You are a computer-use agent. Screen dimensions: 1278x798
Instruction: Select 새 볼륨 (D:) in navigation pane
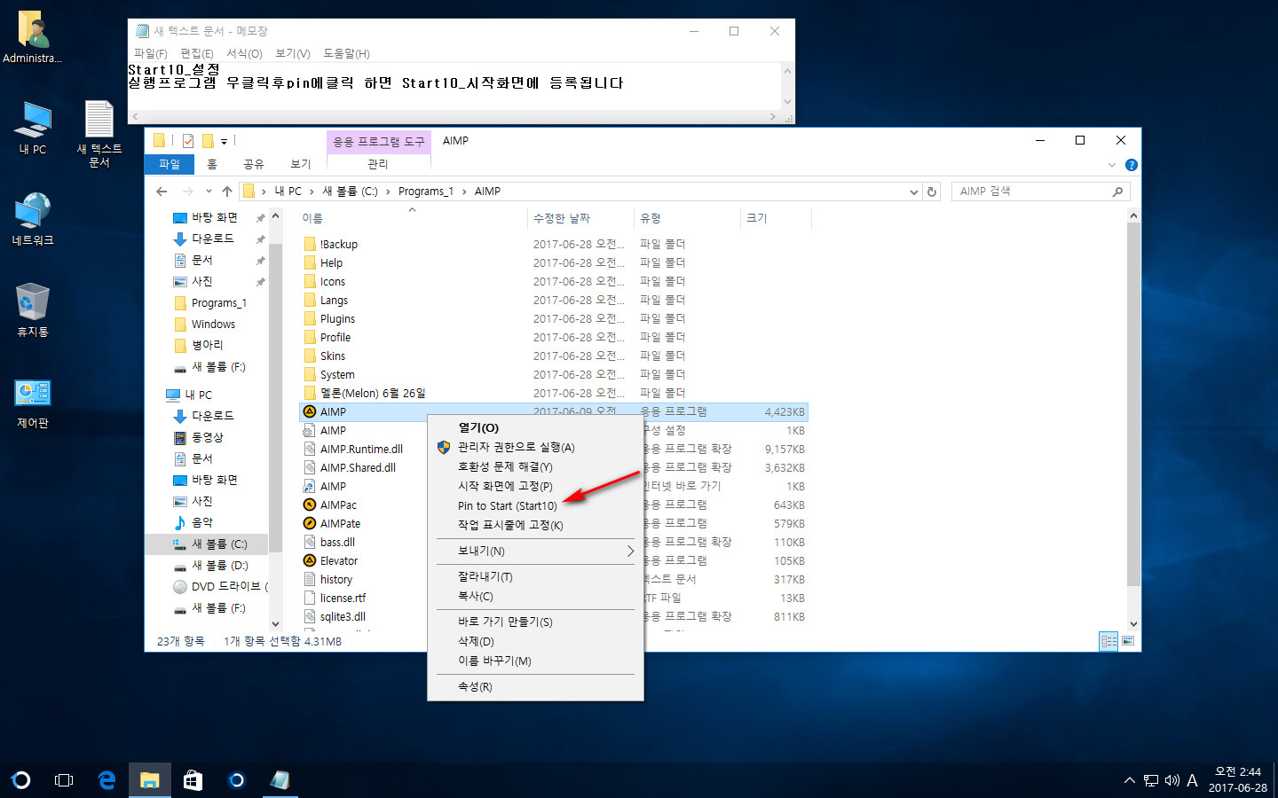point(219,566)
